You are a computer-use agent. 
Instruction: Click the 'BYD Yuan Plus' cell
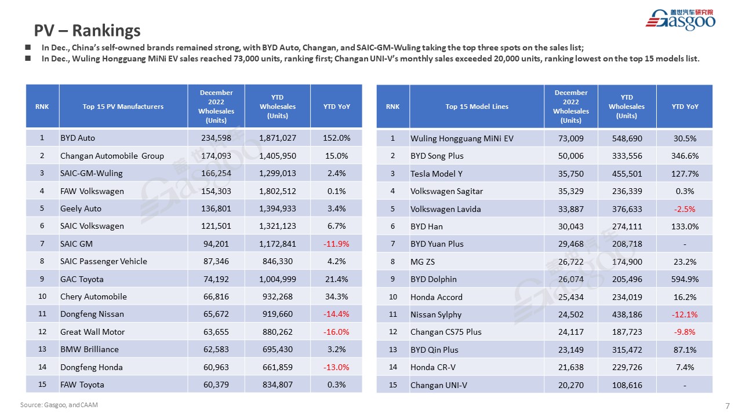[x=477, y=244]
